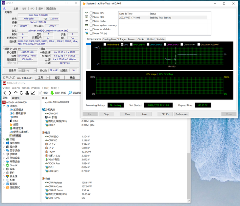This screenshot has height=206, width=240.
Task: Open the 收藏夹 favorites tab in AIDA64
Action: click(16, 98)
